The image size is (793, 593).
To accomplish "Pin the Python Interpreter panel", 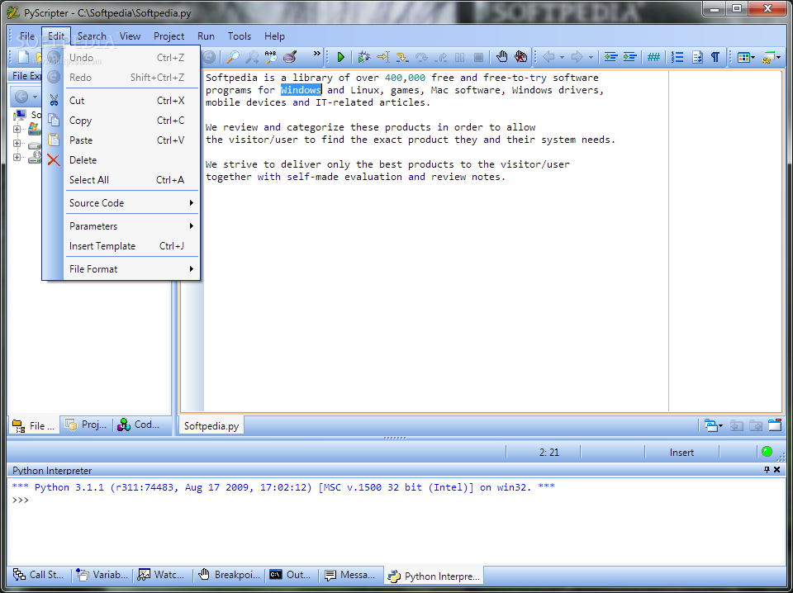I will tap(767, 470).
